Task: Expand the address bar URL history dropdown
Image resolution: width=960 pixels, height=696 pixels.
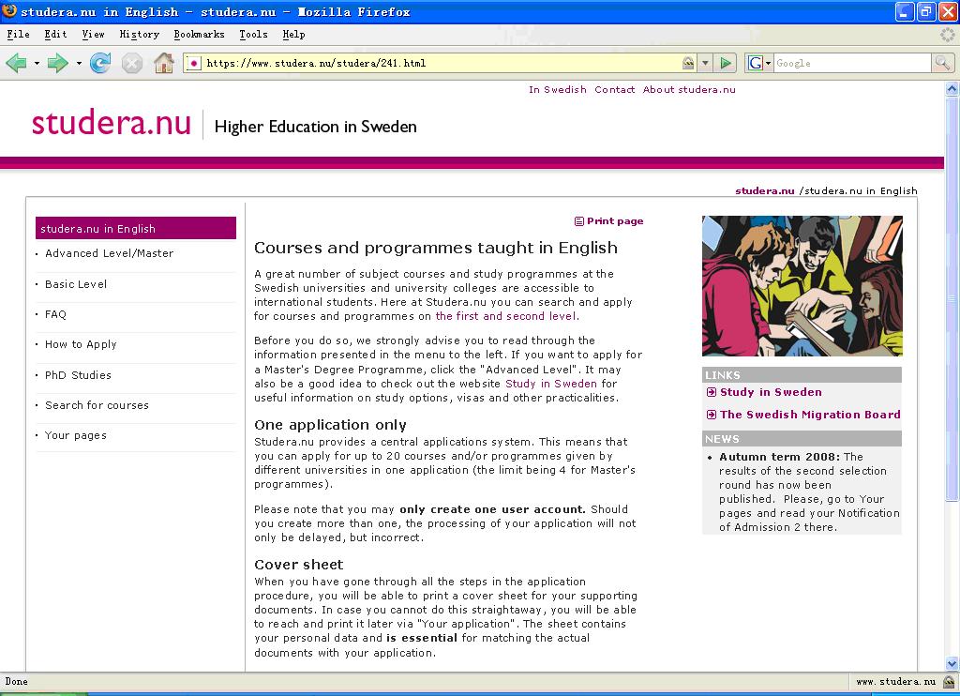Action: 705,63
